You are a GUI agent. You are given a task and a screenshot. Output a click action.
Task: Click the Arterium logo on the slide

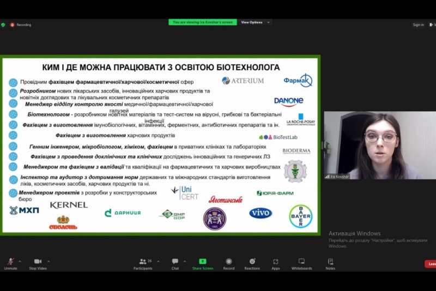click(x=243, y=81)
